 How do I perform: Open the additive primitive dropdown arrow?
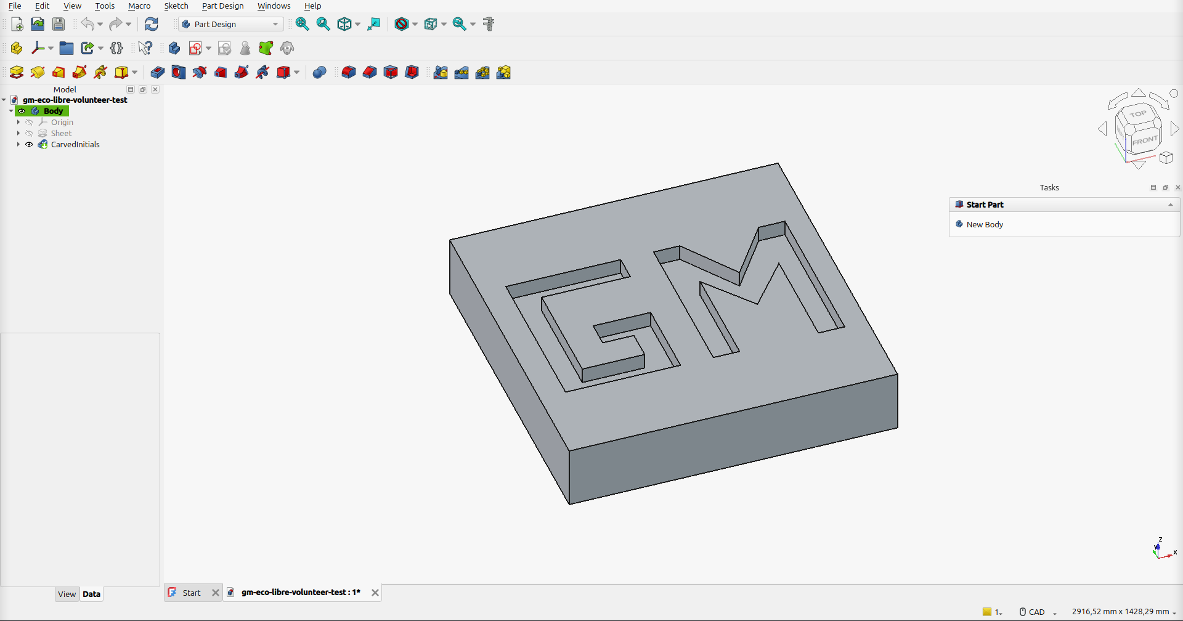134,73
